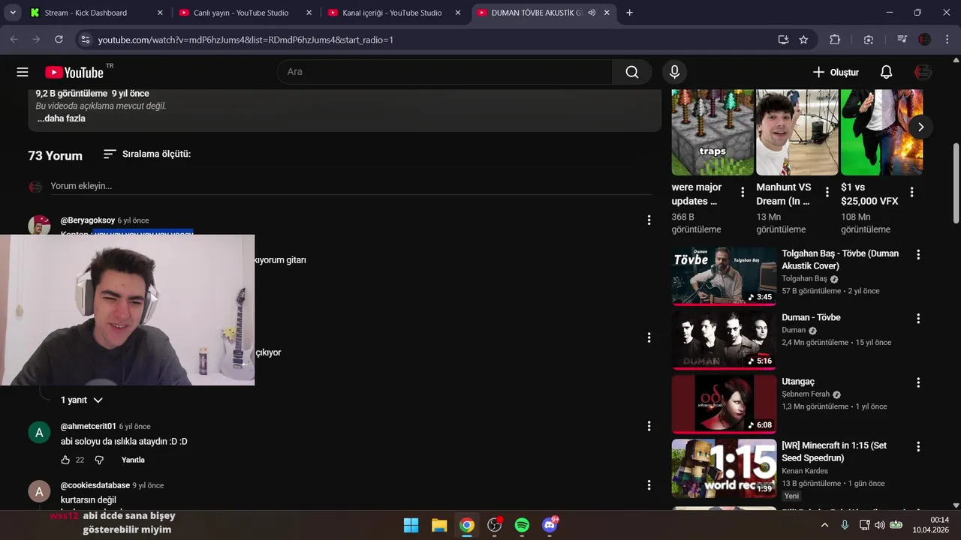Open the Sıralama ölçütü sort dropdown
961x540 pixels.
click(x=147, y=154)
